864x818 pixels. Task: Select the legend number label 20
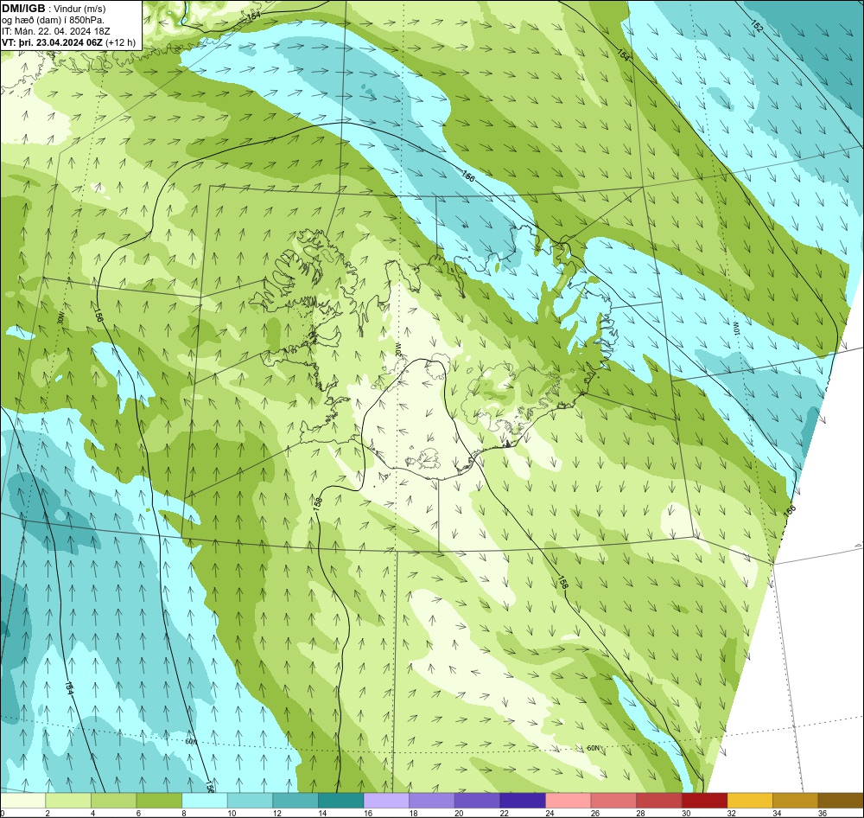(459, 813)
